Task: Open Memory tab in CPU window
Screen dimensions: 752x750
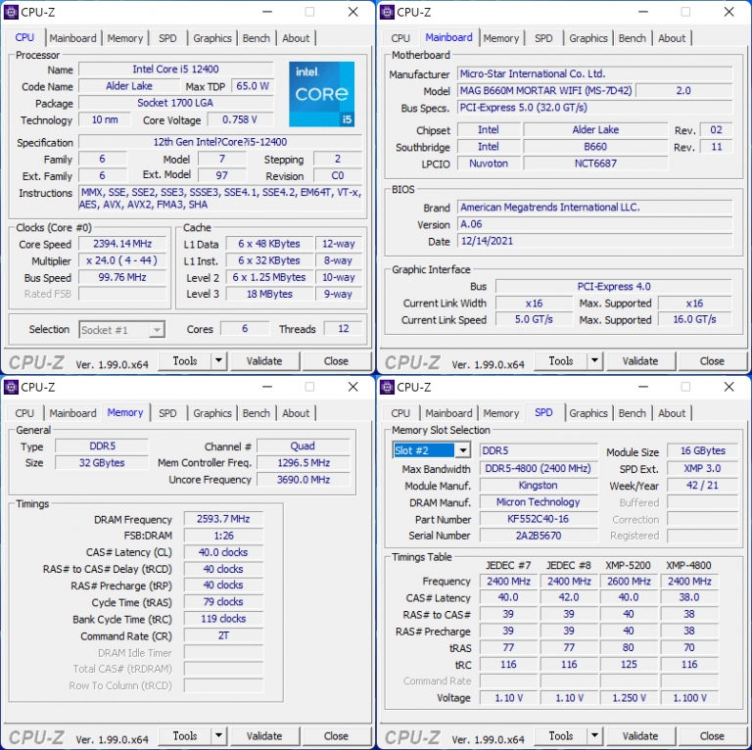Action: (125, 38)
